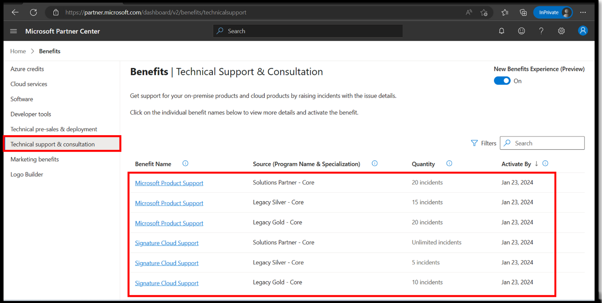Viewport: 602px width, 303px height.
Task: Open the Filters funnel button
Action: click(x=484, y=143)
